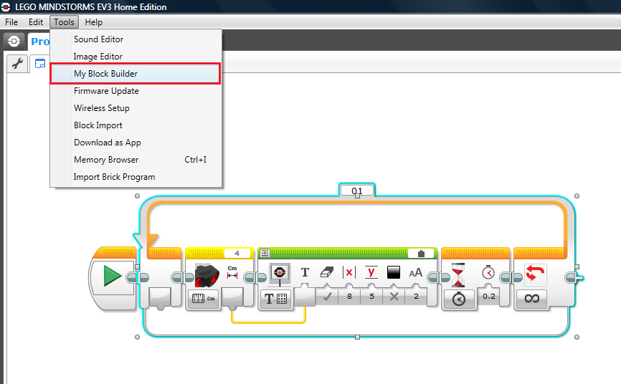Launch My Block Builder

click(136, 74)
